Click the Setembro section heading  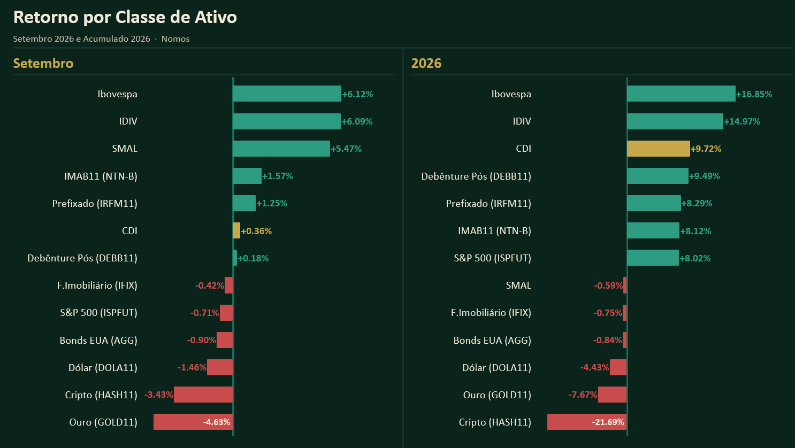pos(43,63)
